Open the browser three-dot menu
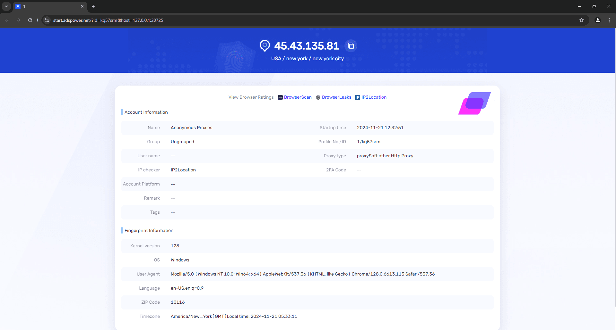 tap(609, 20)
